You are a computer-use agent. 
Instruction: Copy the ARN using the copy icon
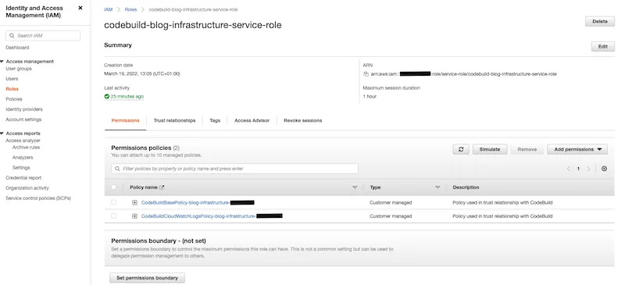tap(366, 74)
